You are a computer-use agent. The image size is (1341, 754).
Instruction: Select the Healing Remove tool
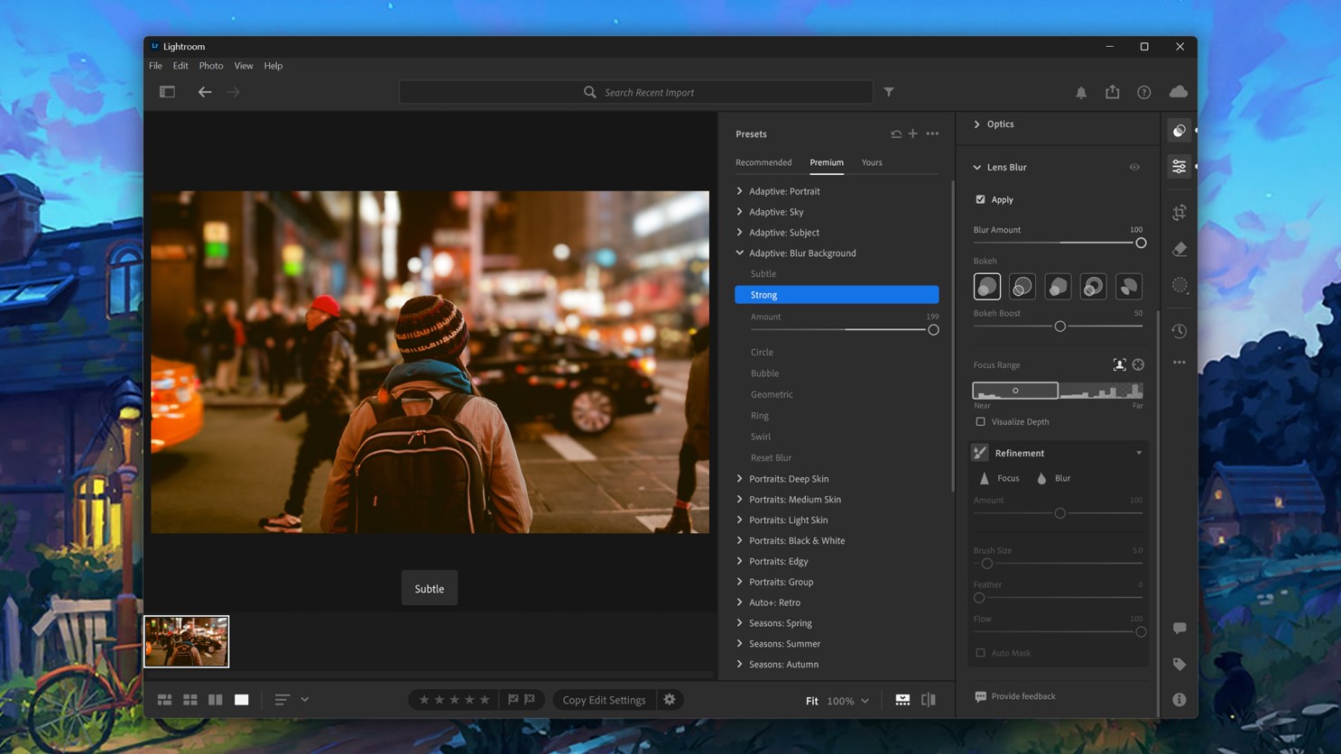(x=1179, y=249)
